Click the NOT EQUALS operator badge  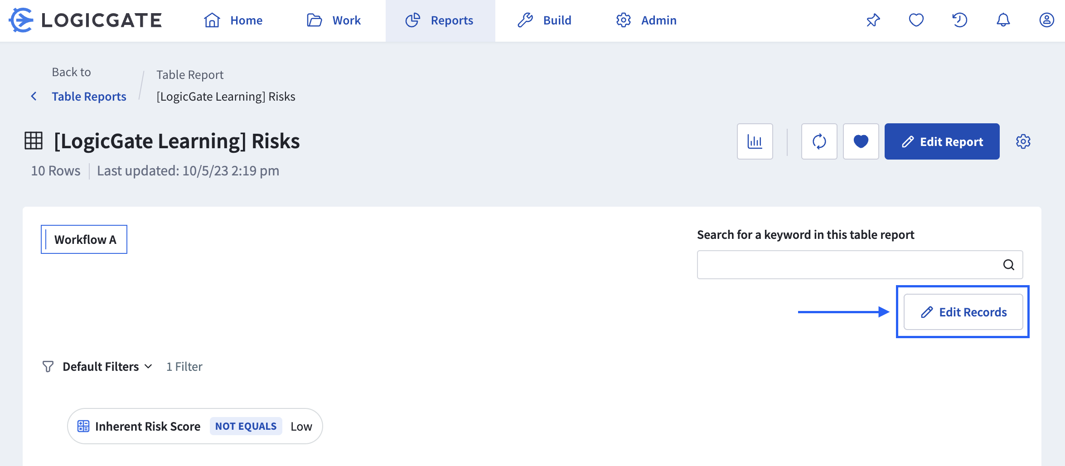tap(246, 426)
